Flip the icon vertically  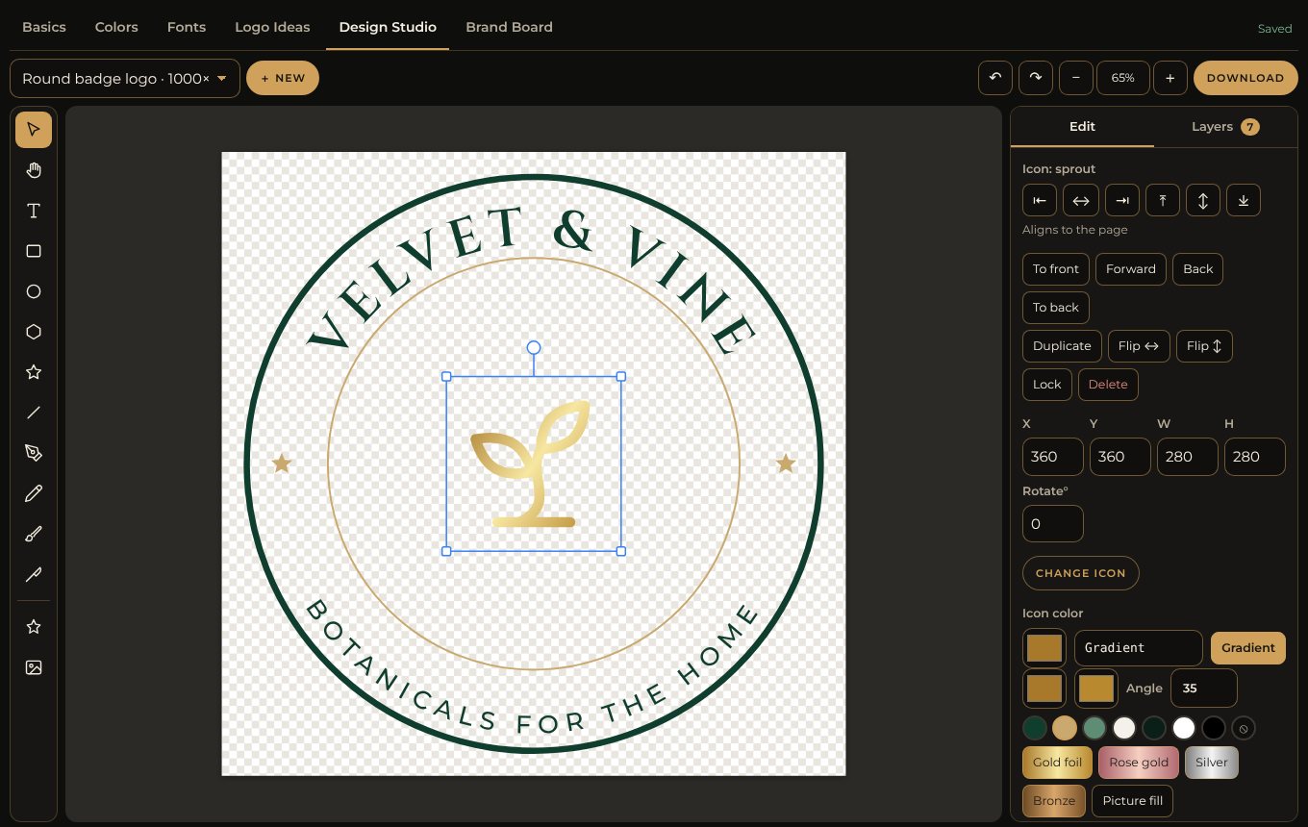1204,346
